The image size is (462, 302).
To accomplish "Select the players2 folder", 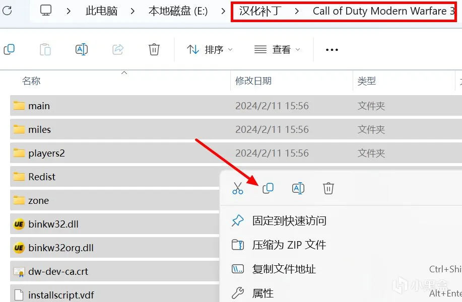I will pyautogui.click(x=236, y=153).
